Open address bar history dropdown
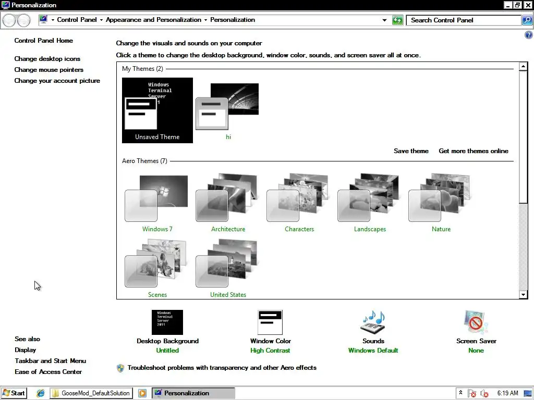The height and width of the screenshot is (400, 534). 384,20
